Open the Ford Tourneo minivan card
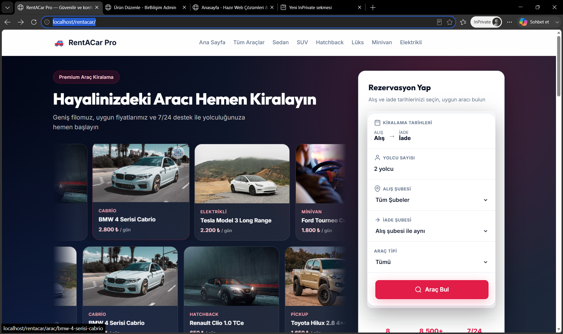 [x=320, y=192]
